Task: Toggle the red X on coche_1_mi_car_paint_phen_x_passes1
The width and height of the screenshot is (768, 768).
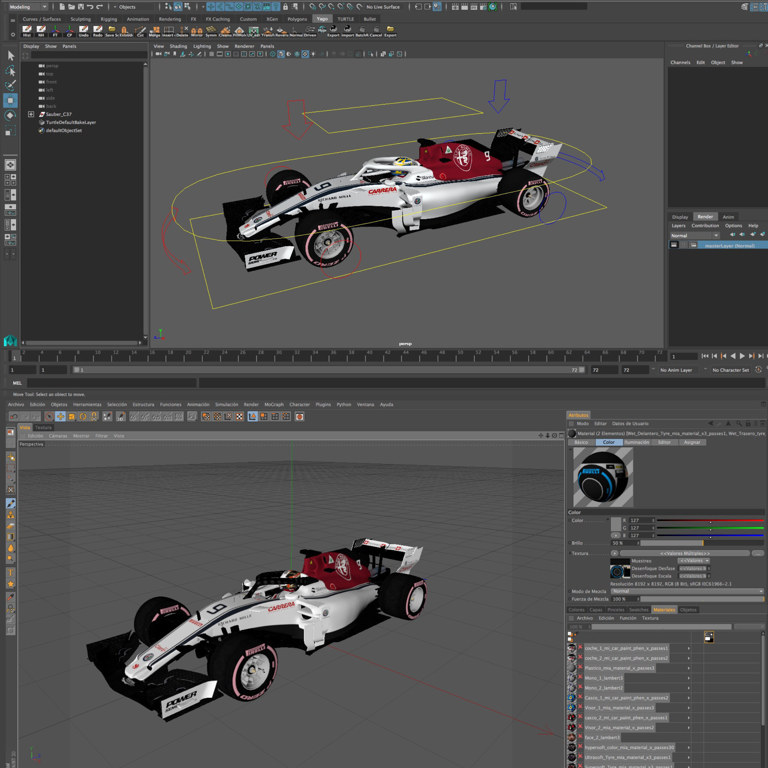Action: pyautogui.click(x=580, y=648)
